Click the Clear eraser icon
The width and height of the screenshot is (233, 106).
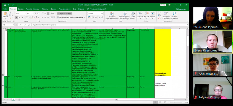[x=159, y=18]
